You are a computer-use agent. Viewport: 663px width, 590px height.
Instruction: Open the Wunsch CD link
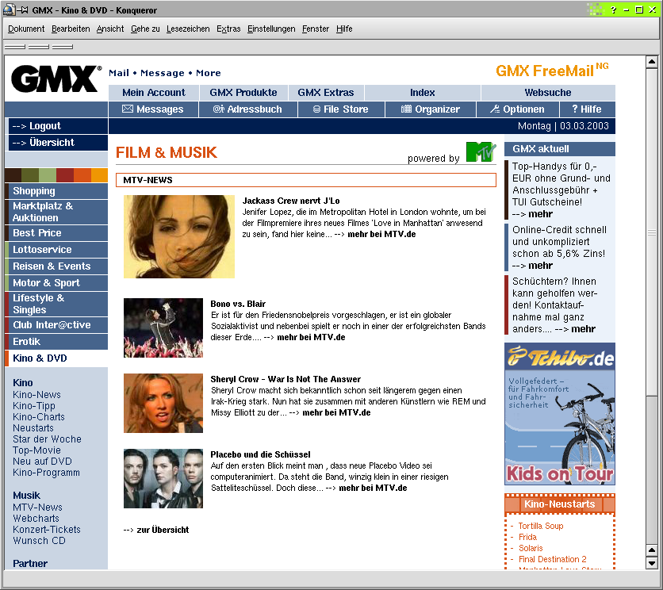click(x=40, y=541)
